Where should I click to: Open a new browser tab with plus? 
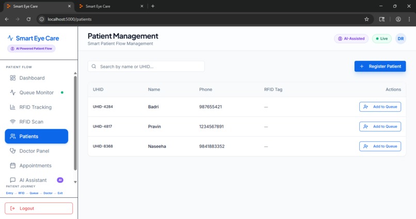153,6
